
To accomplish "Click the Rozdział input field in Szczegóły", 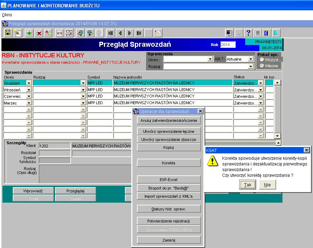I will tap(55, 153).
